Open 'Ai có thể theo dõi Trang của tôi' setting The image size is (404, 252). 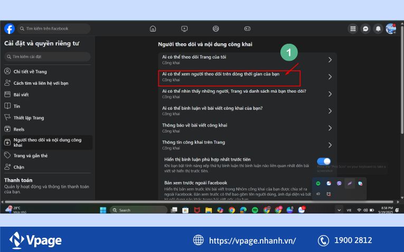tap(247, 60)
